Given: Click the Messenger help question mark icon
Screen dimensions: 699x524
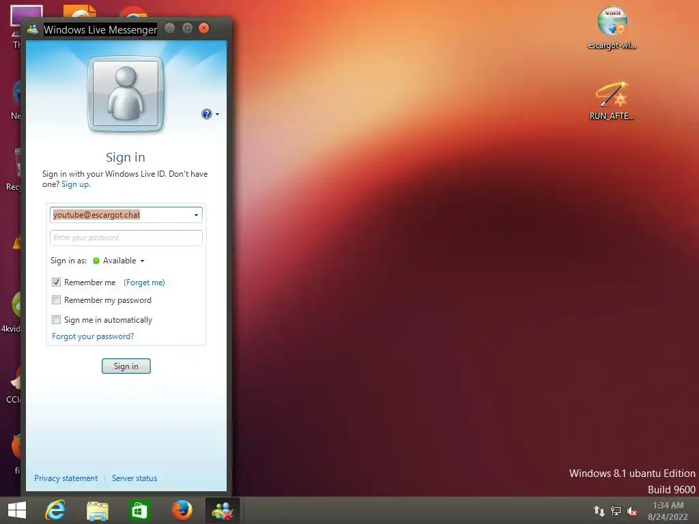Looking at the screenshot, I should point(206,114).
